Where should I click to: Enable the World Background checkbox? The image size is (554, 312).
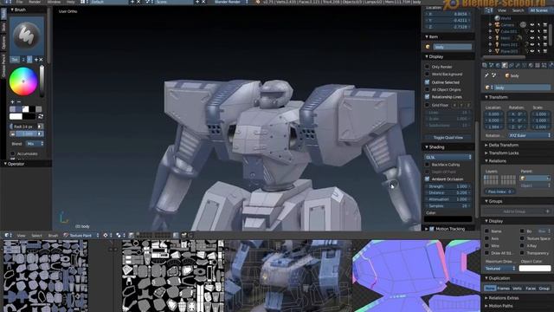click(427, 74)
